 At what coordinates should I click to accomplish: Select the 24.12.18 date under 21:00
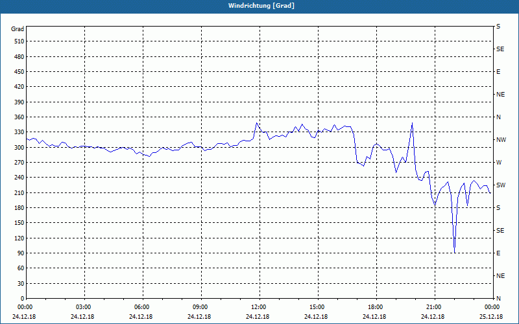pos(433,316)
